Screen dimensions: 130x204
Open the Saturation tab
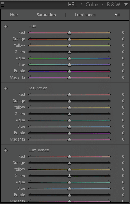46,15
